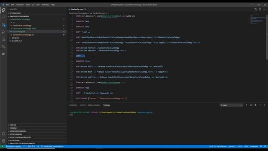
Task: Open the Run and Debug view
Action: click(3, 32)
